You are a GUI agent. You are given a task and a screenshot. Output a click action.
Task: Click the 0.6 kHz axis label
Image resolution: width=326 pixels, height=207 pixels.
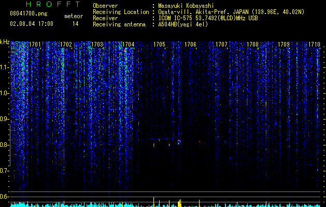tap(4, 197)
